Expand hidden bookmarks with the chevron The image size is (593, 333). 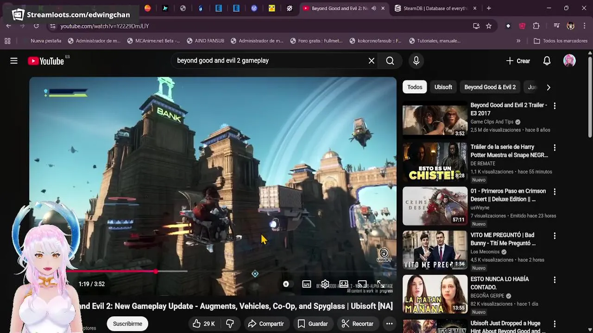(x=518, y=41)
